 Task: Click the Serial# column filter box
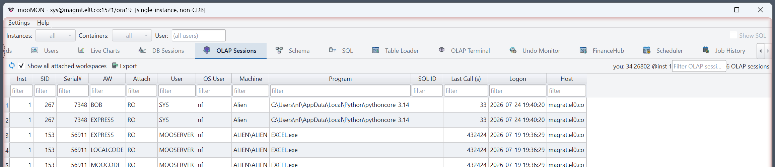coord(73,91)
